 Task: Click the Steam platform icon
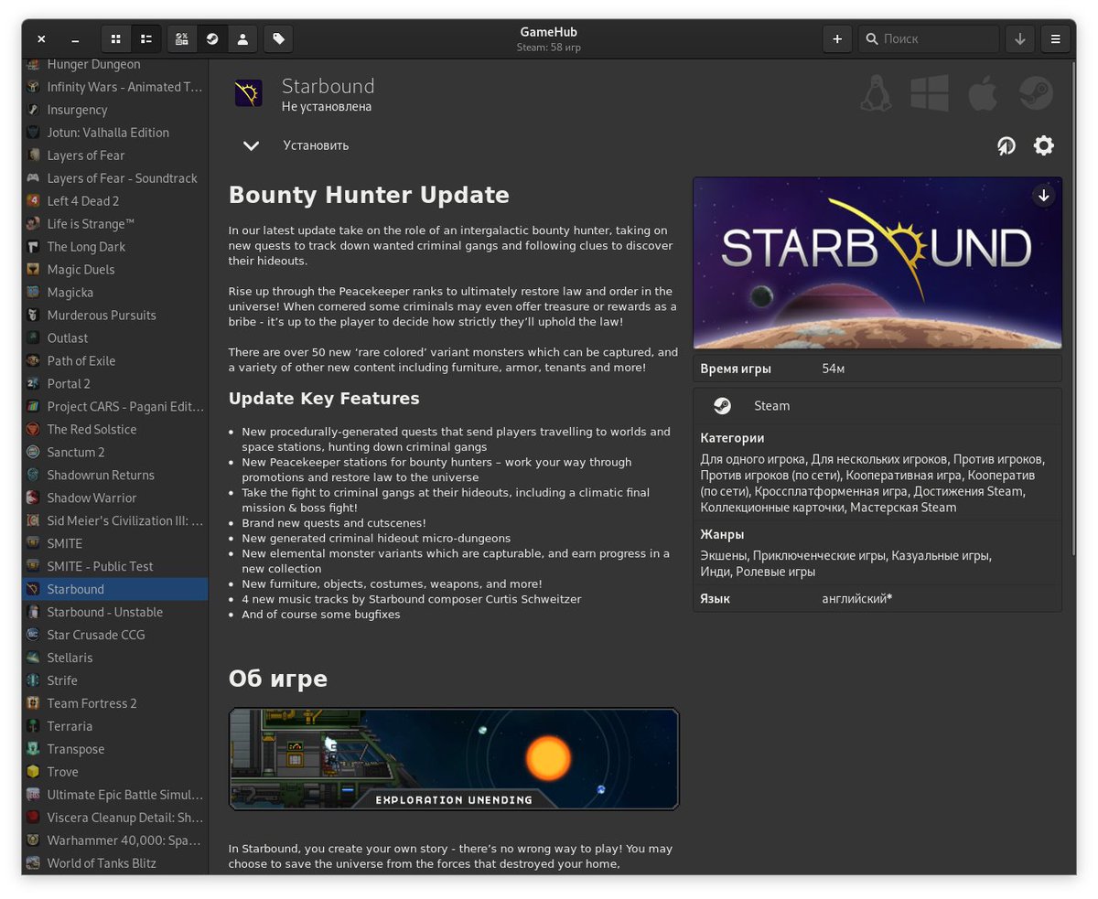(x=1036, y=93)
